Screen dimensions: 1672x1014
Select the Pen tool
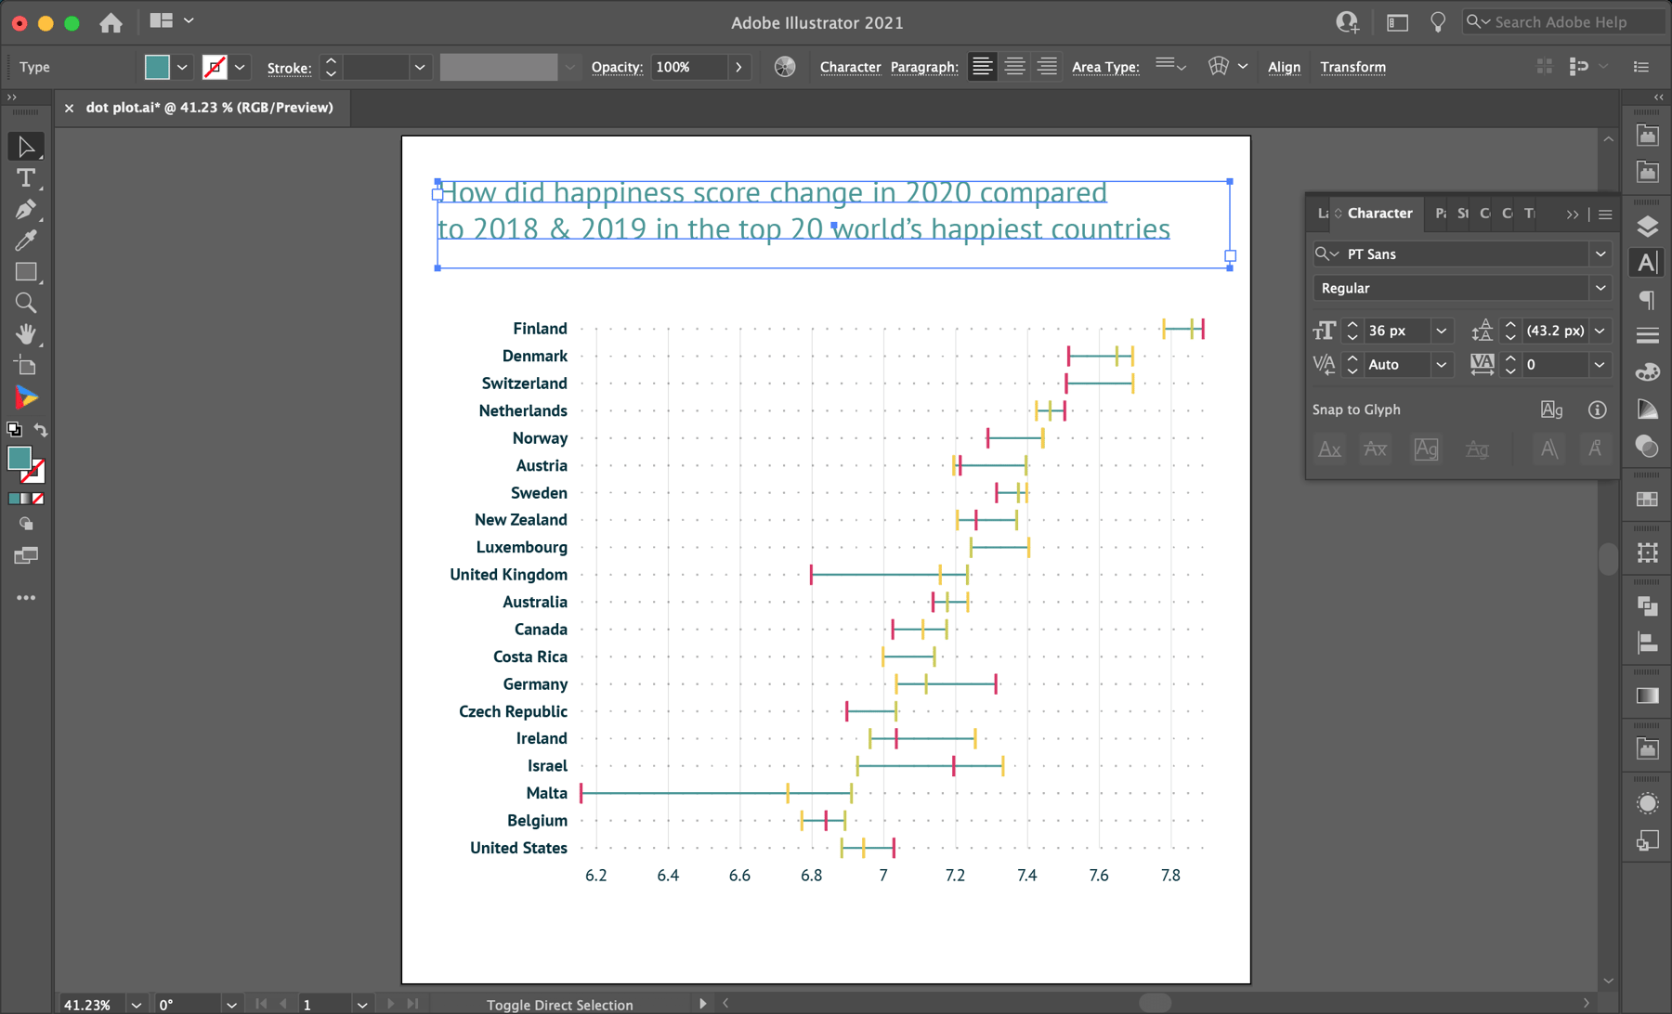[x=26, y=210]
